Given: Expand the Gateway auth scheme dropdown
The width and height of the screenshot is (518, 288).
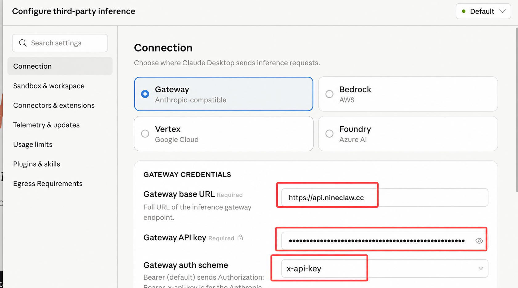Looking at the screenshot, I should 385,268.
